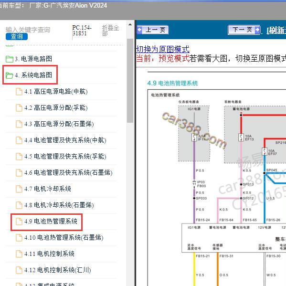Click 折叠全部 to collapse all
This screenshot has height=286, width=286.
point(110,31)
